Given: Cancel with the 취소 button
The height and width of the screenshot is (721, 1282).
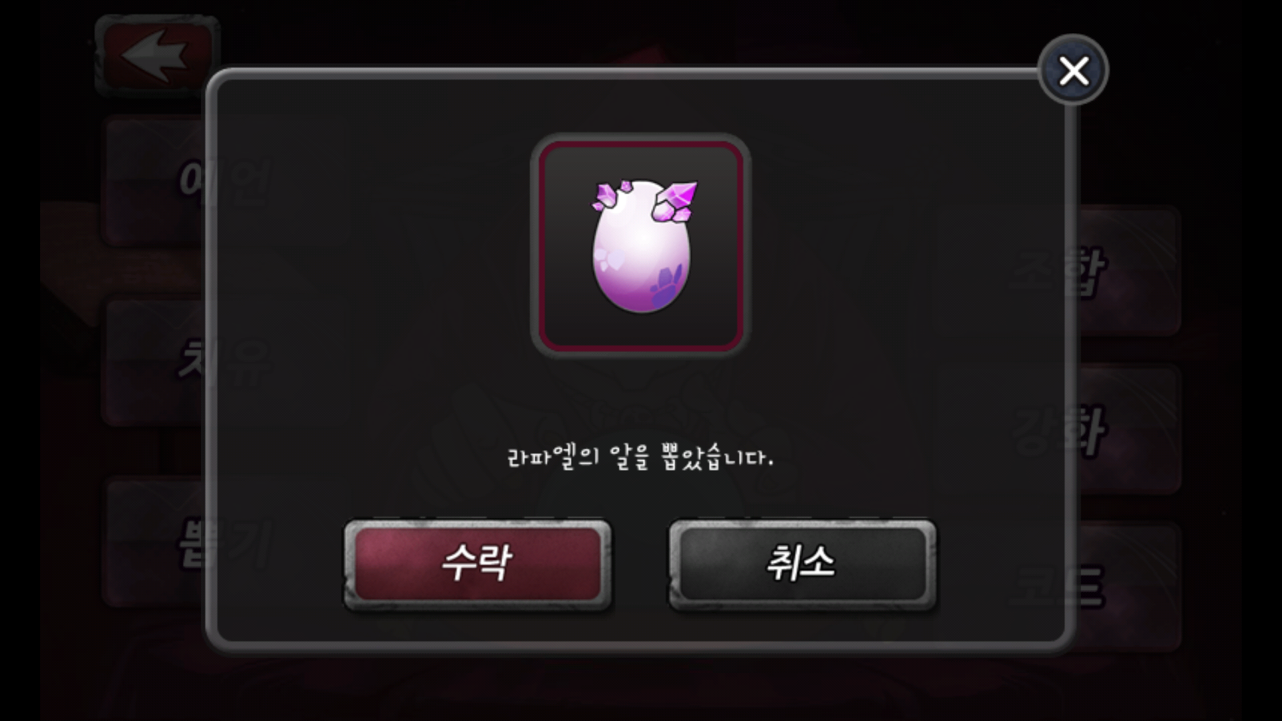Looking at the screenshot, I should click(x=803, y=564).
